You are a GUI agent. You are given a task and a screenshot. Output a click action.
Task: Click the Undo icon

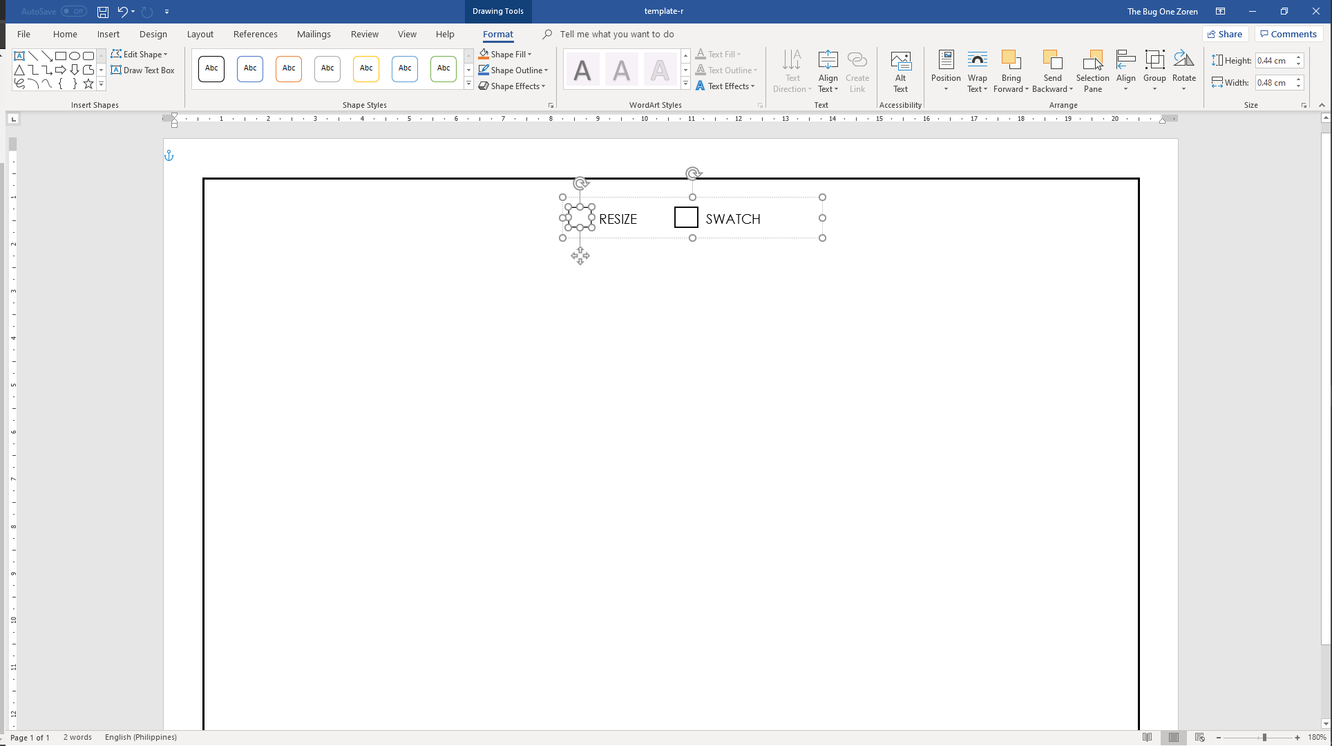[x=122, y=12]
